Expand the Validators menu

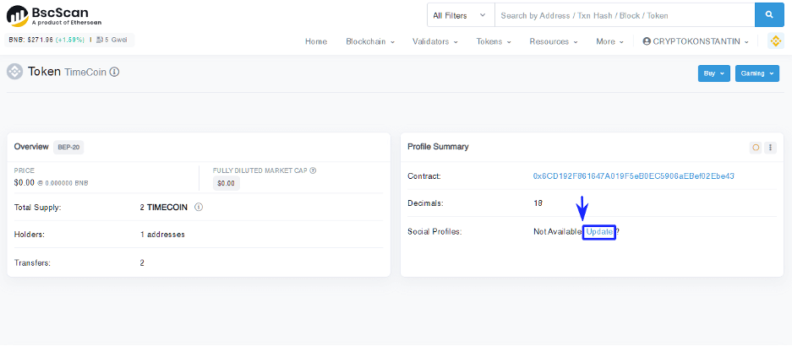435,42
